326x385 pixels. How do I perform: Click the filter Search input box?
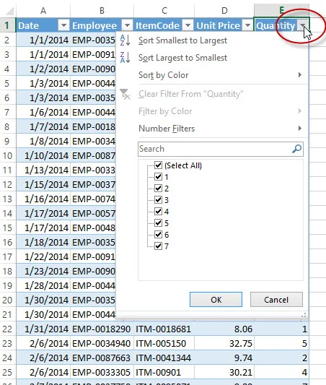point(221,149)
